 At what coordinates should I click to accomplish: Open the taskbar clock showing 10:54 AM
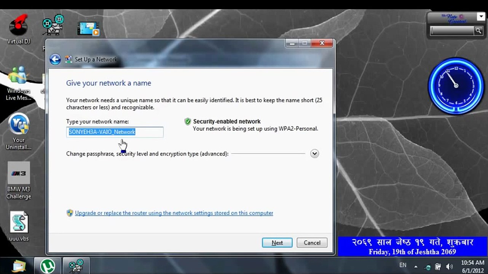472,266
